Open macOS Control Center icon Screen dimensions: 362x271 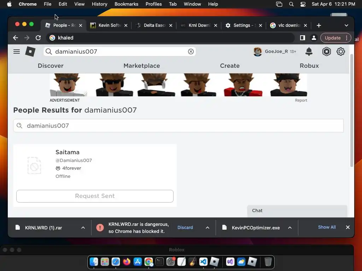point(303,4)
